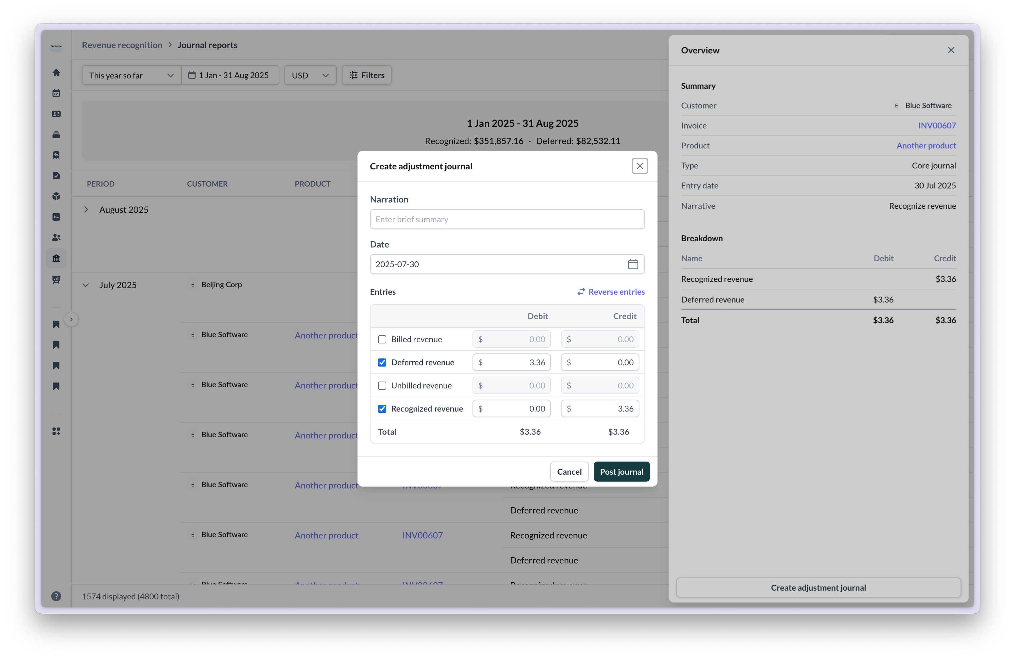Click the 'Recognized: $351,857.16' summary text
1015x660 pixels.
point(474,141)
